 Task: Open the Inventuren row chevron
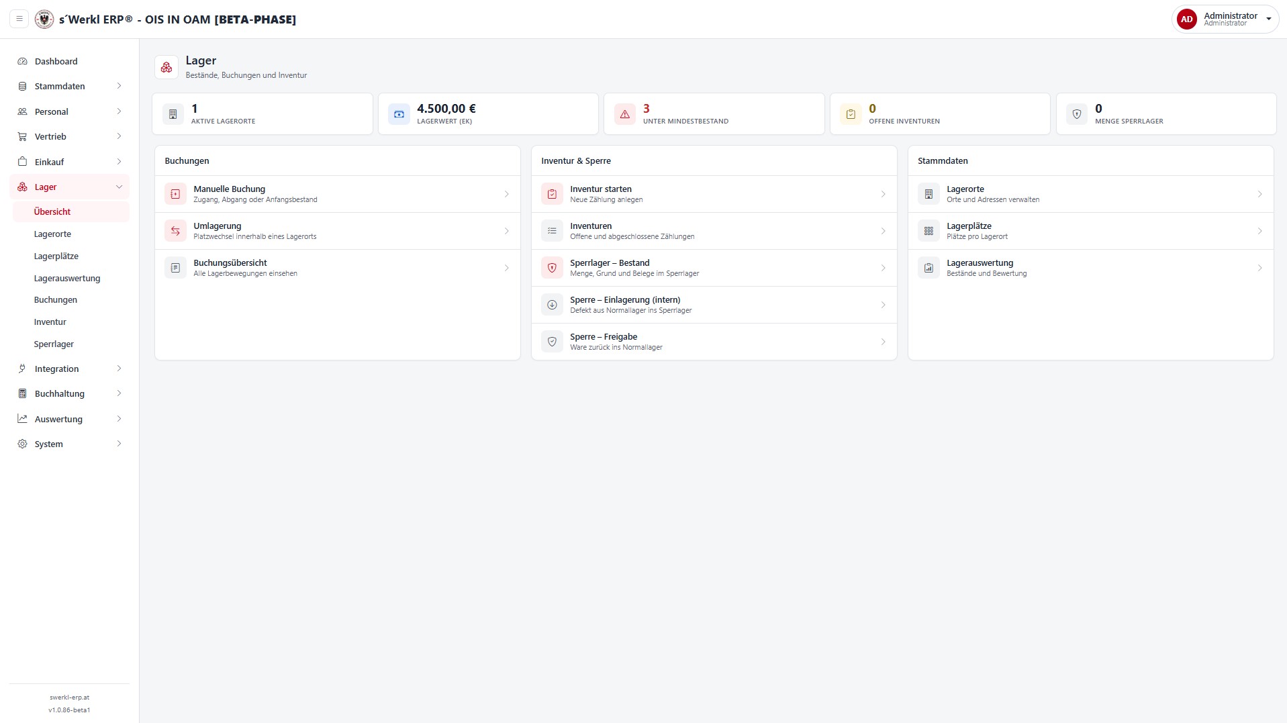(x=883, y=231)
